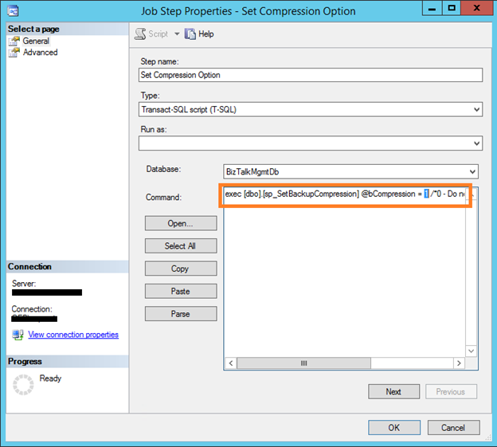The height and width of the screenshot is (447, 497).
Task: Click the horizontal scrollbar right arrow
Action: [x=460, y=363]
